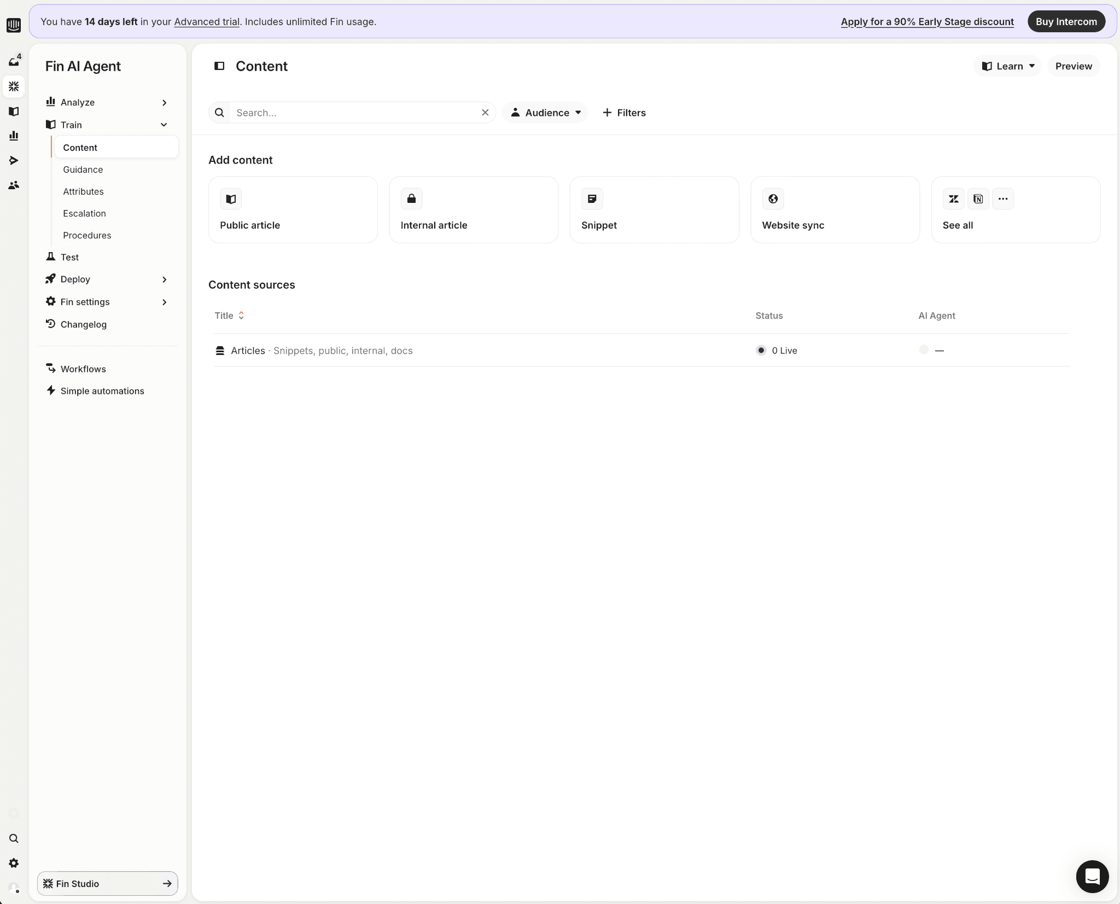The width and height of the screenshot is (1120, 904).
Task: Select Guidance in Train submenu
Action: [83, 170]
